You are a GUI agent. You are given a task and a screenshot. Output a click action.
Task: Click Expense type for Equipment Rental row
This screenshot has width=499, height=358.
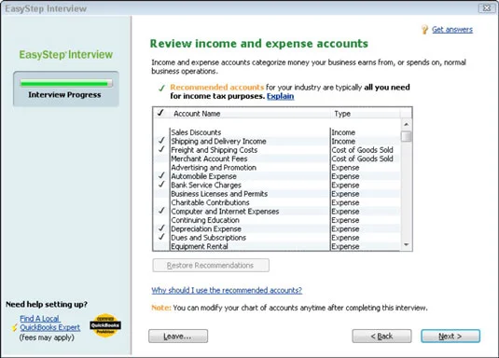click(345, 246)
